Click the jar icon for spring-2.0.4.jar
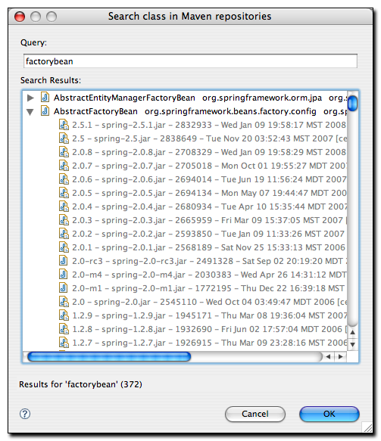Screen dimensions: 381x441 click(64, 207)
